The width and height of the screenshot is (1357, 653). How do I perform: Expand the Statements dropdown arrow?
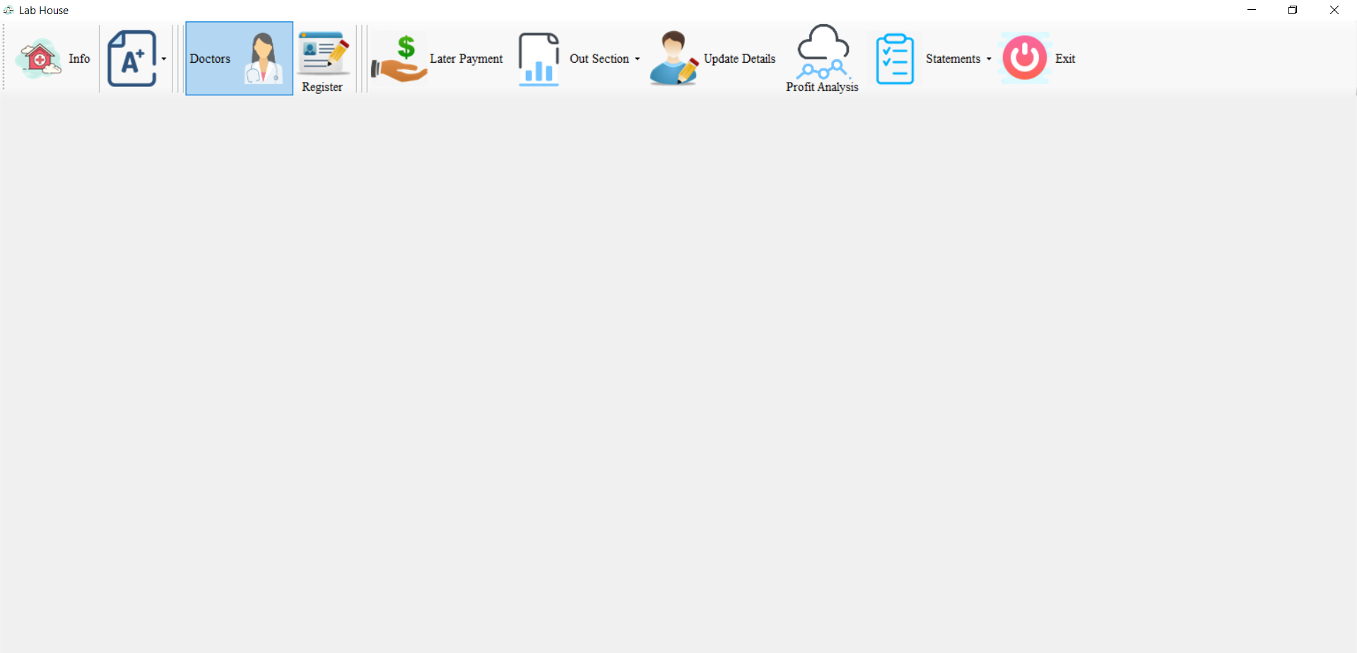coord(989,59)
